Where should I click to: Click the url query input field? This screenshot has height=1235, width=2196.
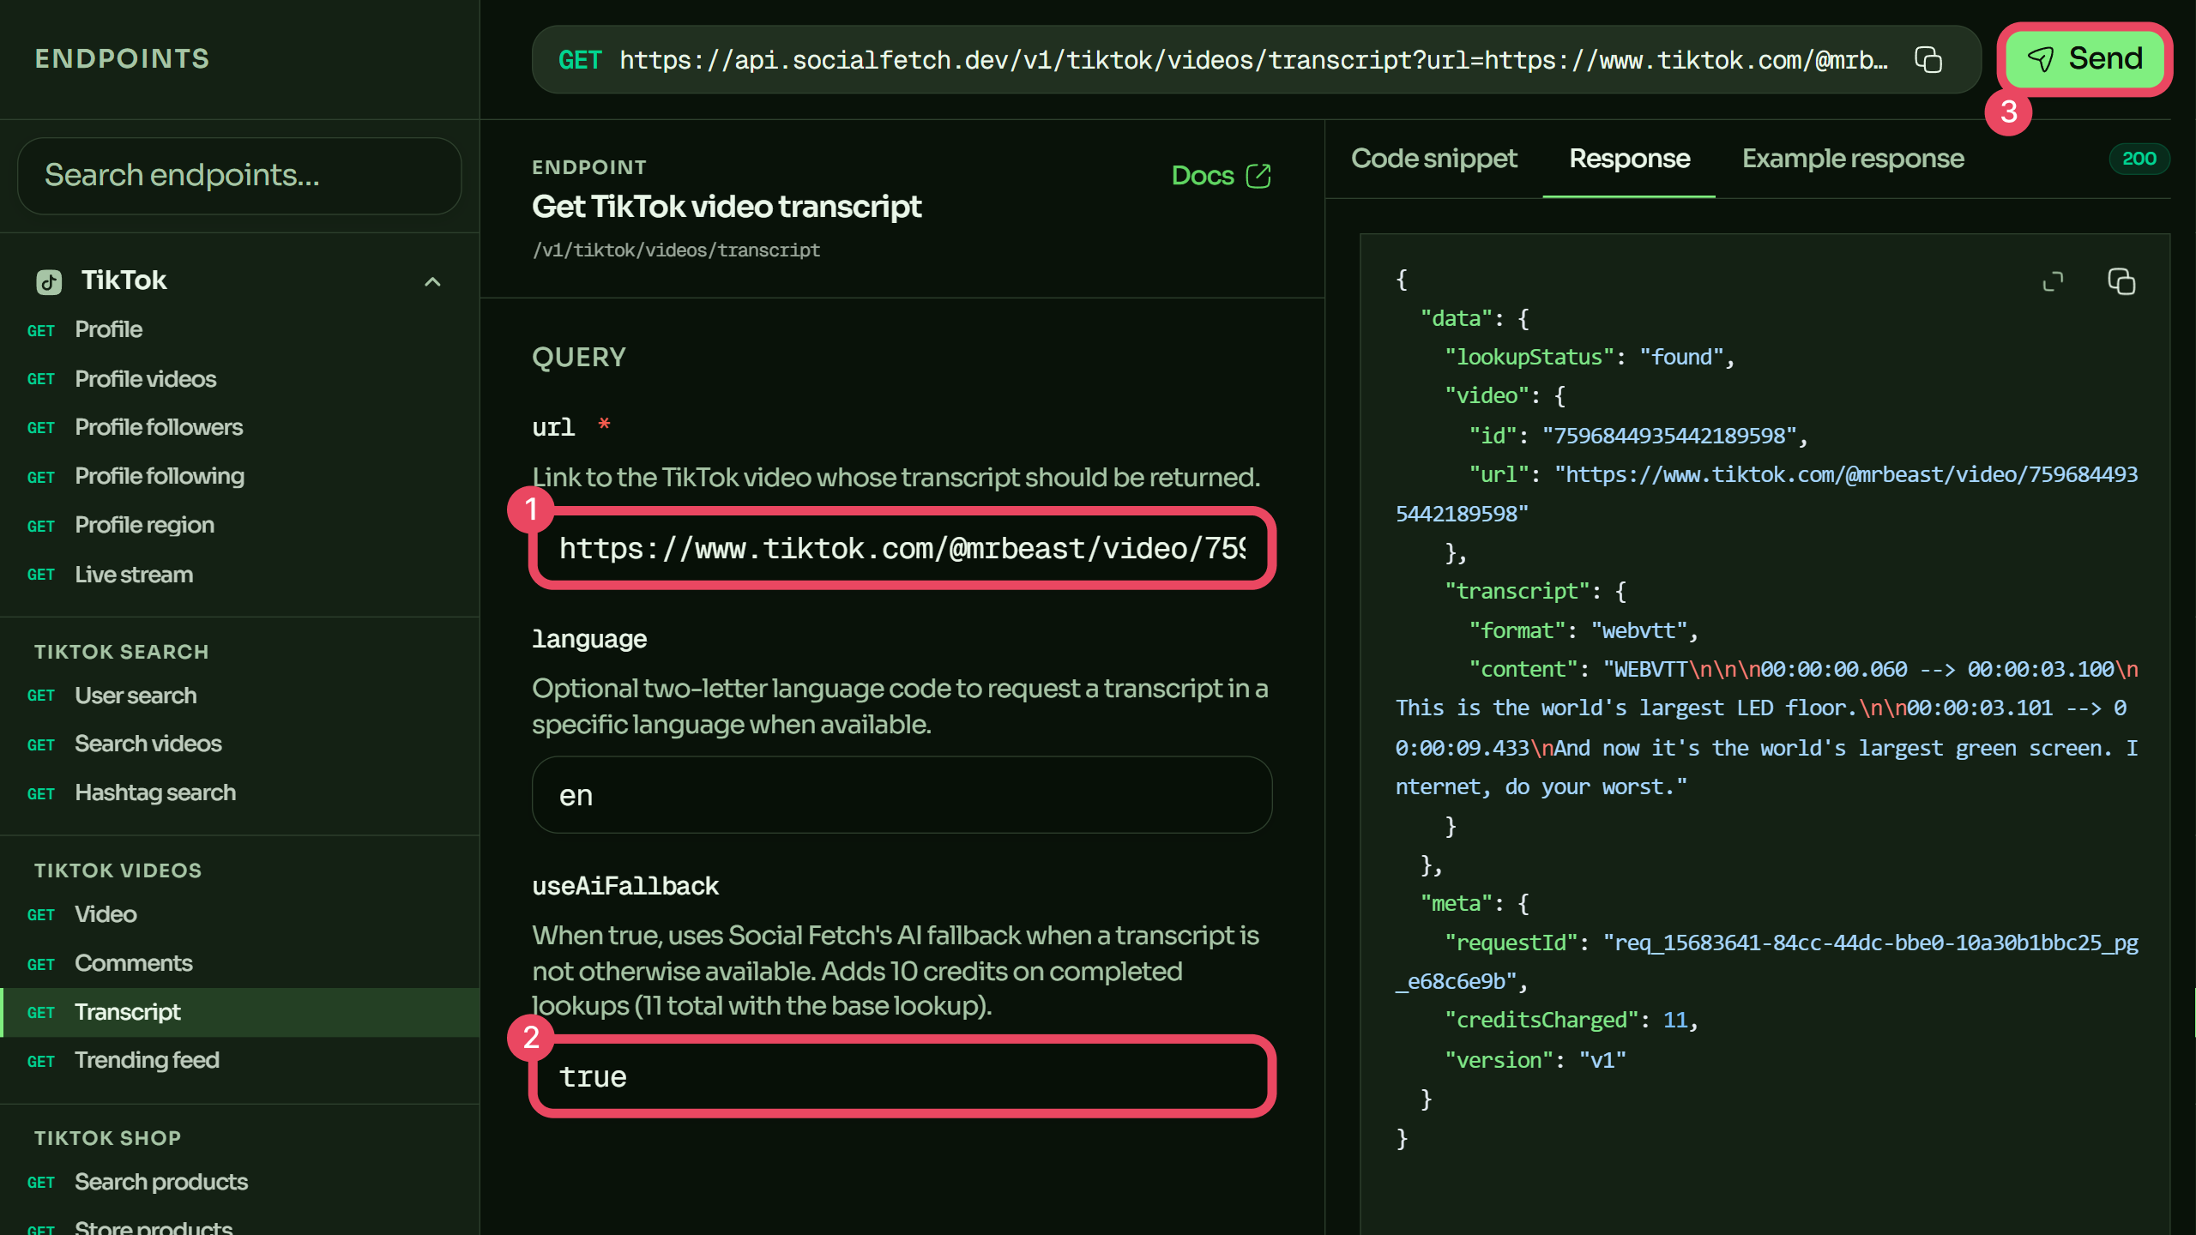(x=902, y=548)
